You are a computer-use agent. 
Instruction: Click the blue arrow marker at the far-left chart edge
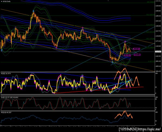tap(2, 50)
